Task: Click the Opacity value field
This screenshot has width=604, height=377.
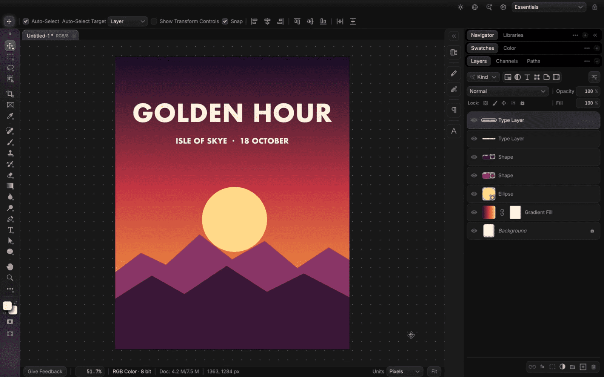Action: tap(589, 91)
